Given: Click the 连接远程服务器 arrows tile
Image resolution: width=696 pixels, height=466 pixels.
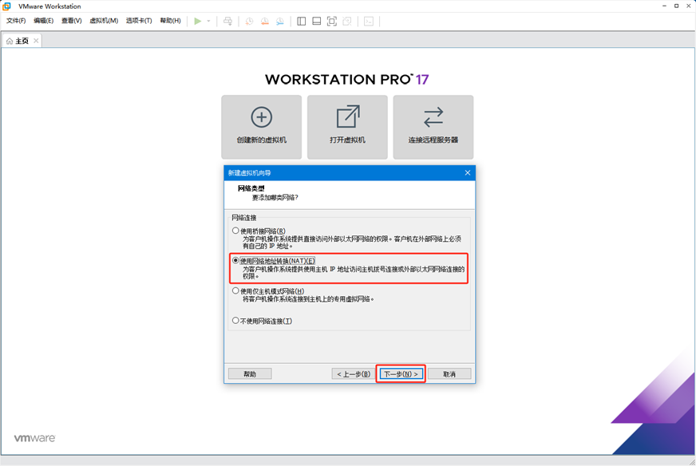Looking at the screenshot, I should tap(433, 127).
